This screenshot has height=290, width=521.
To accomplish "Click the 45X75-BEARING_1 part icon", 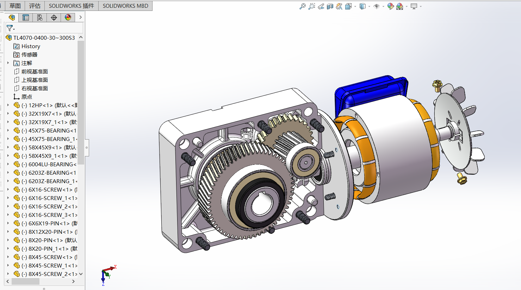I will (x=17, y=139).
